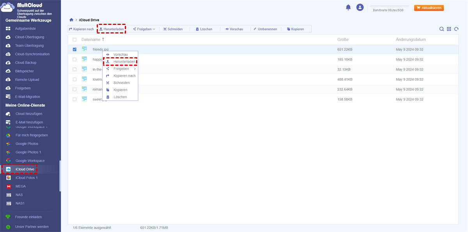
Task: Open MEGA cloud account
Action: 20,186
